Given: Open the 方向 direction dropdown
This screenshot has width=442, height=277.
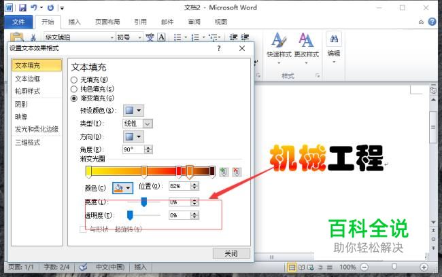Looking at the screenshot, I should [x=133, y=137].
